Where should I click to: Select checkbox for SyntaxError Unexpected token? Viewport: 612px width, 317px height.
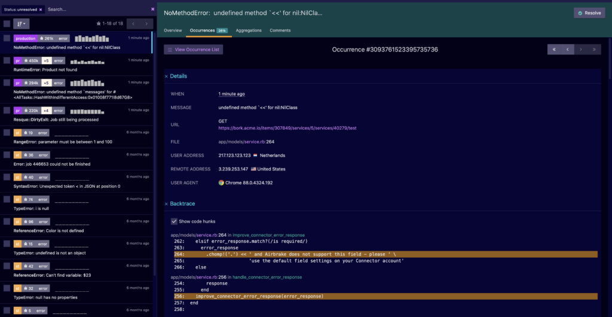[7, 177]
